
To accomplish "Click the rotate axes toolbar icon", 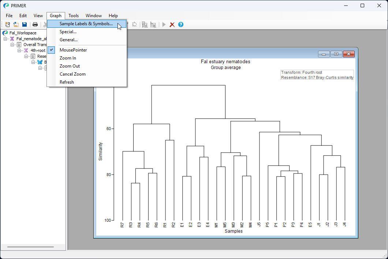I will [135, 24].
